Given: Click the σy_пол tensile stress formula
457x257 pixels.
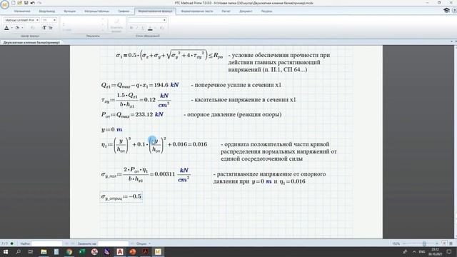Looking at the screenshot, I should click(146, 174).
